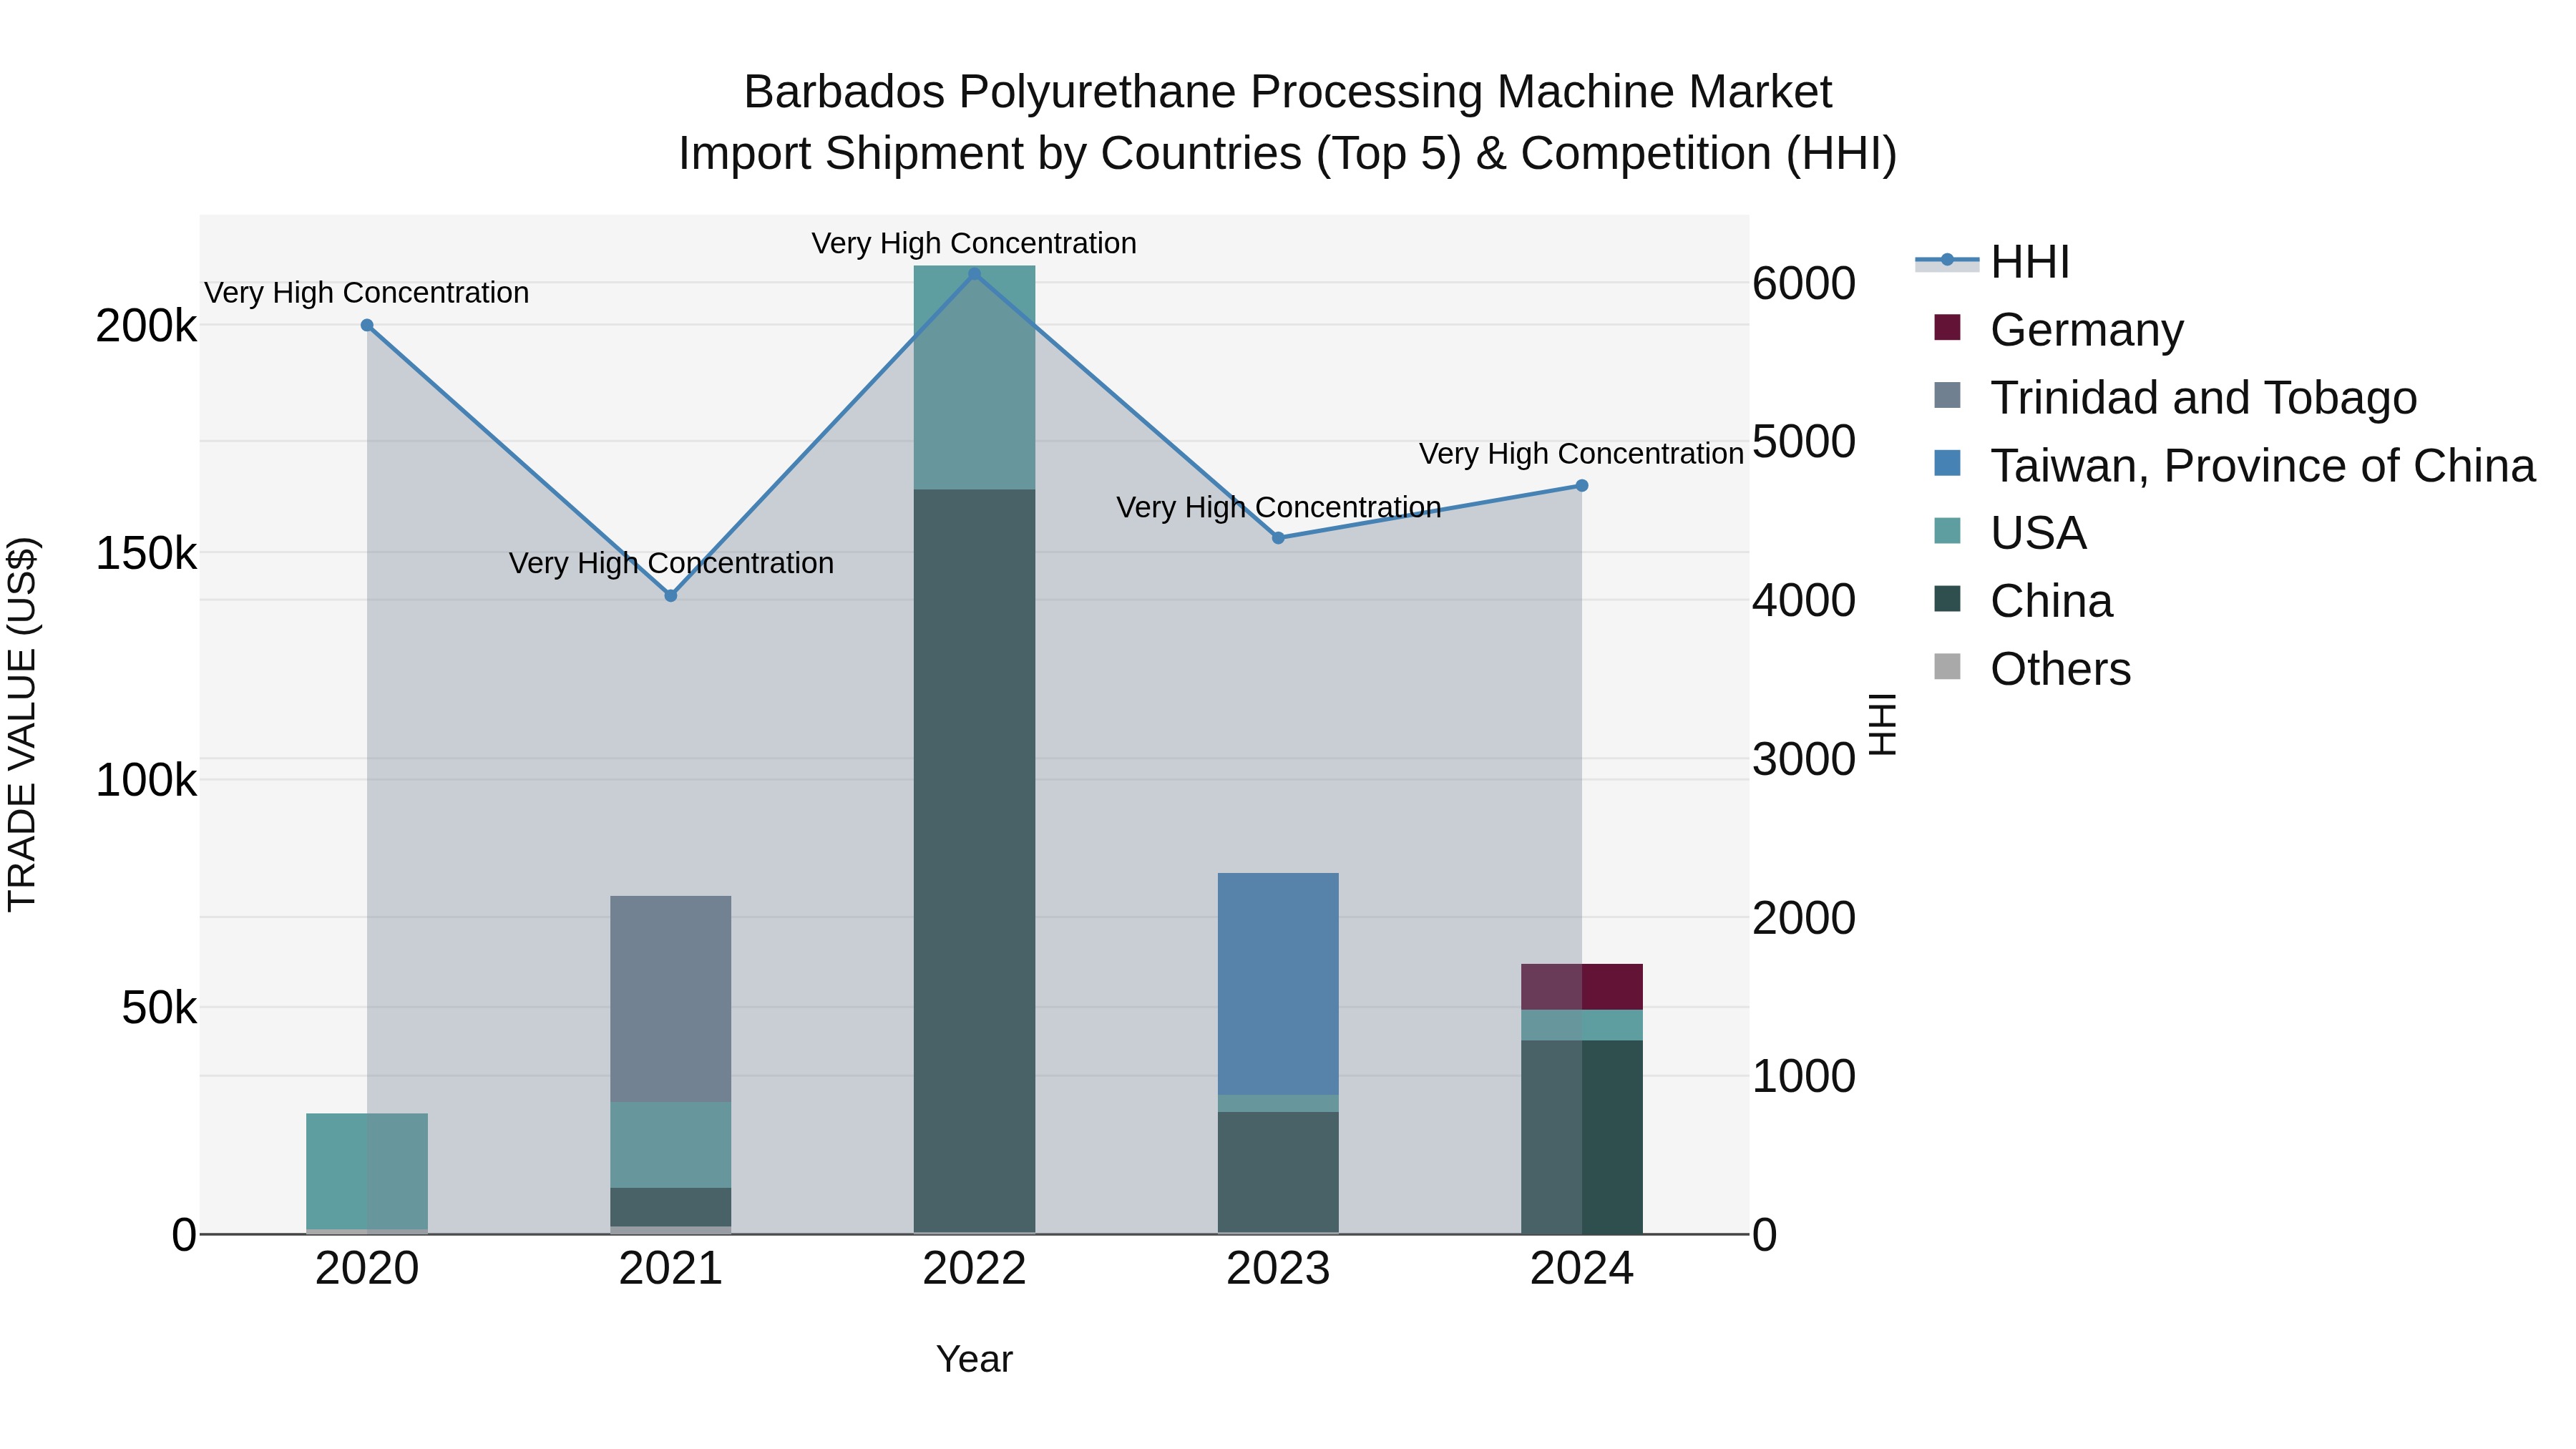Click the 200k y-axis tick label
Screen dimensions: 2576x1449
pos(146,326)
